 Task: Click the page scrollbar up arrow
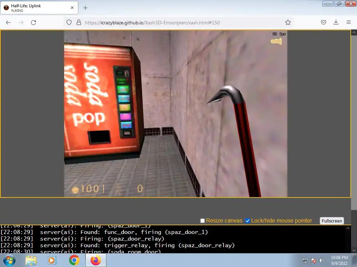pyautogui.click(x=354, y=33)
